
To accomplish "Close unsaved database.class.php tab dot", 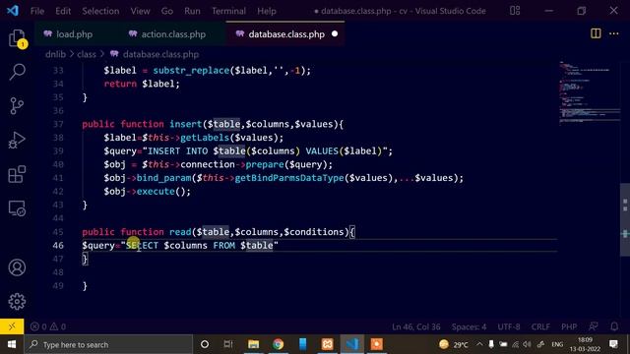I will pyautogui.click(x=335, y=34).
